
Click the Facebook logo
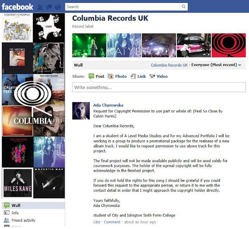click(x=18, y=7)
